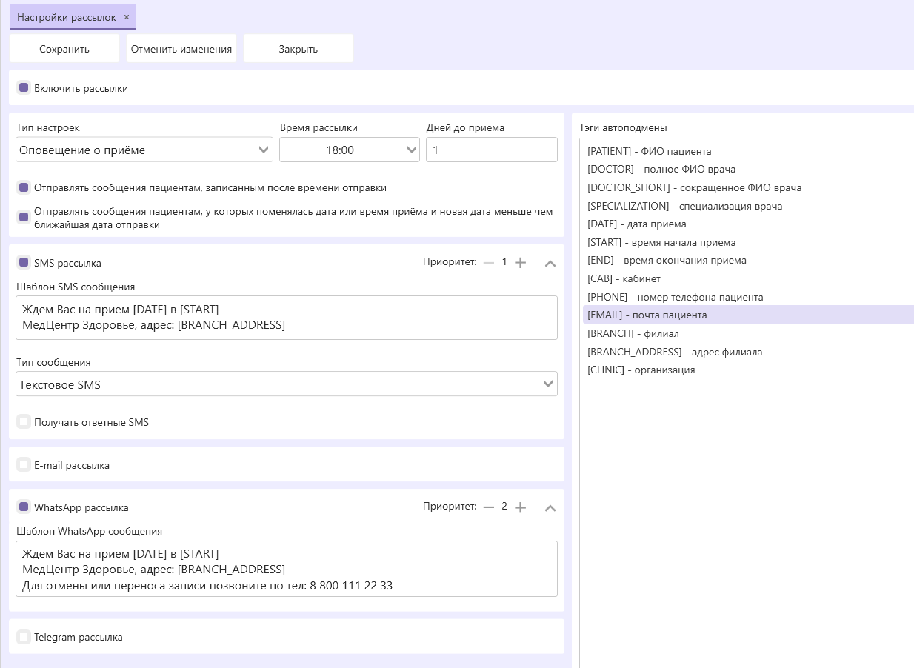The height and width of the screenshot is (668, 914).
Task: Select the [DOCTOR] - полное ФИО врача tag
Action: (x=748, y=169)
